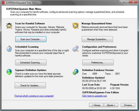Viewport: 139px width, 111px height.
Task: Start a scan with Scan your Computer button
Action: pos(31,39)
